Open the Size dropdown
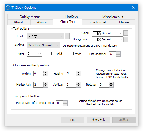 (34, 54)
